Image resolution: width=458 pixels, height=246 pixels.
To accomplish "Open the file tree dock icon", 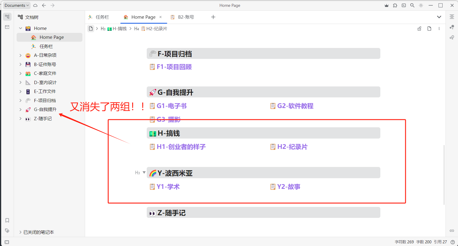I will [x=7, y=17].
